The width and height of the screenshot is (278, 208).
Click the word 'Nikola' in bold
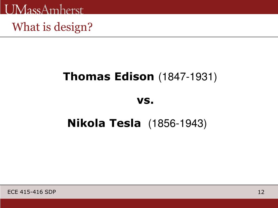click(x=86, y=123)
